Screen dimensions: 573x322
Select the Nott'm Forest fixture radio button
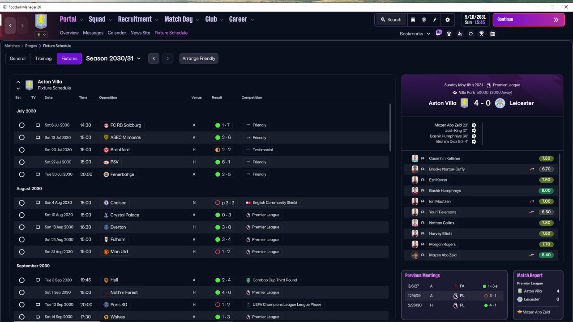[x=21, y=292]
